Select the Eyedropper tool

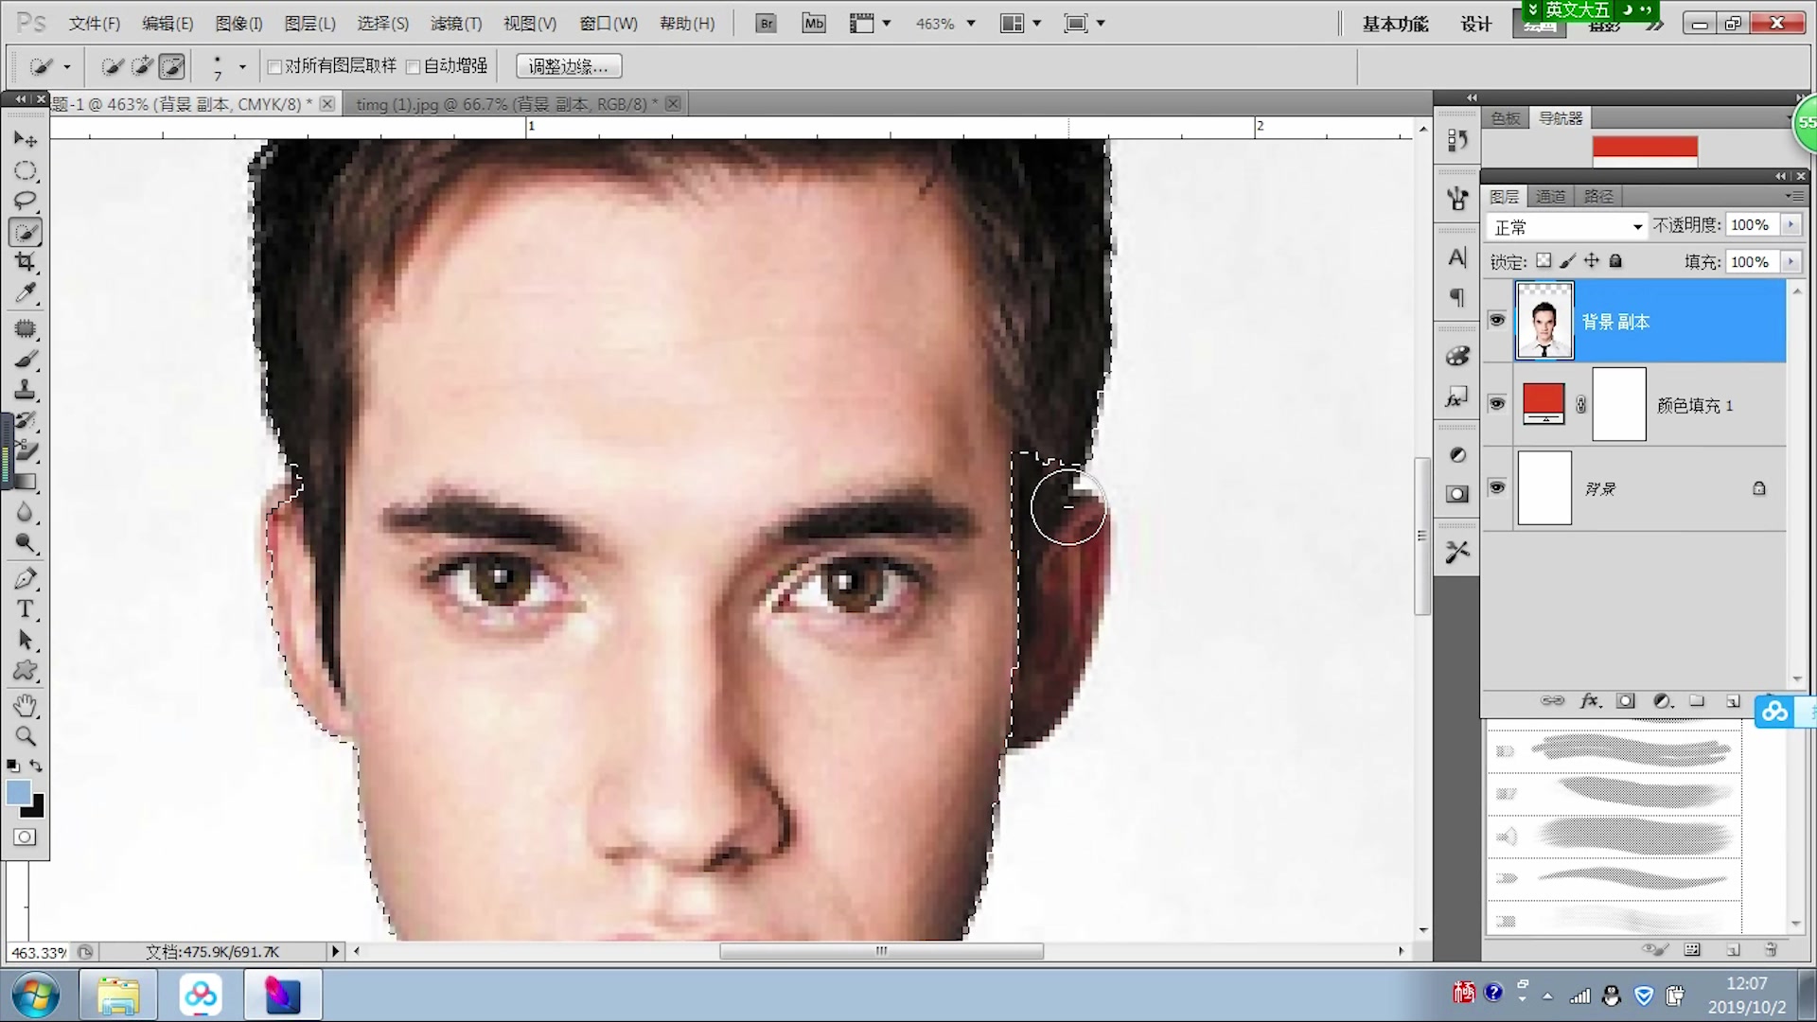point(26,293)
